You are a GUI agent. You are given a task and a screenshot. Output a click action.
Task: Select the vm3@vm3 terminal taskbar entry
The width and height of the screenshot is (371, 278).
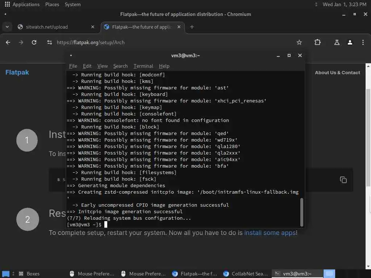pos(297,274)
